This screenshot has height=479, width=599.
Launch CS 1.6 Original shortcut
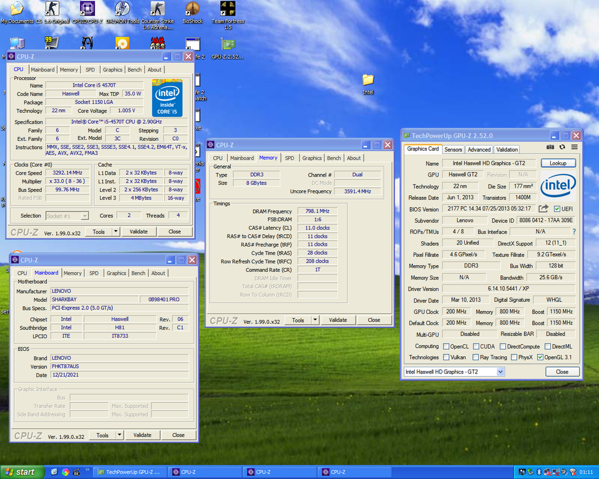click(x=52, y=12)
